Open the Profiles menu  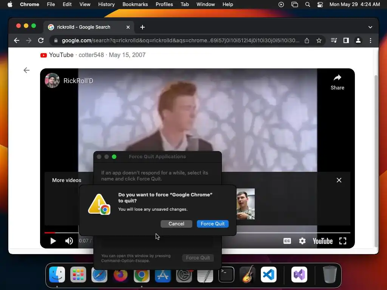[x=164, y=5]
